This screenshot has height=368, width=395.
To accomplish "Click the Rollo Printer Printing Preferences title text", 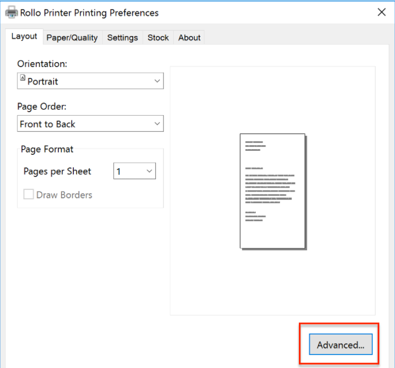I will [89, 13].
